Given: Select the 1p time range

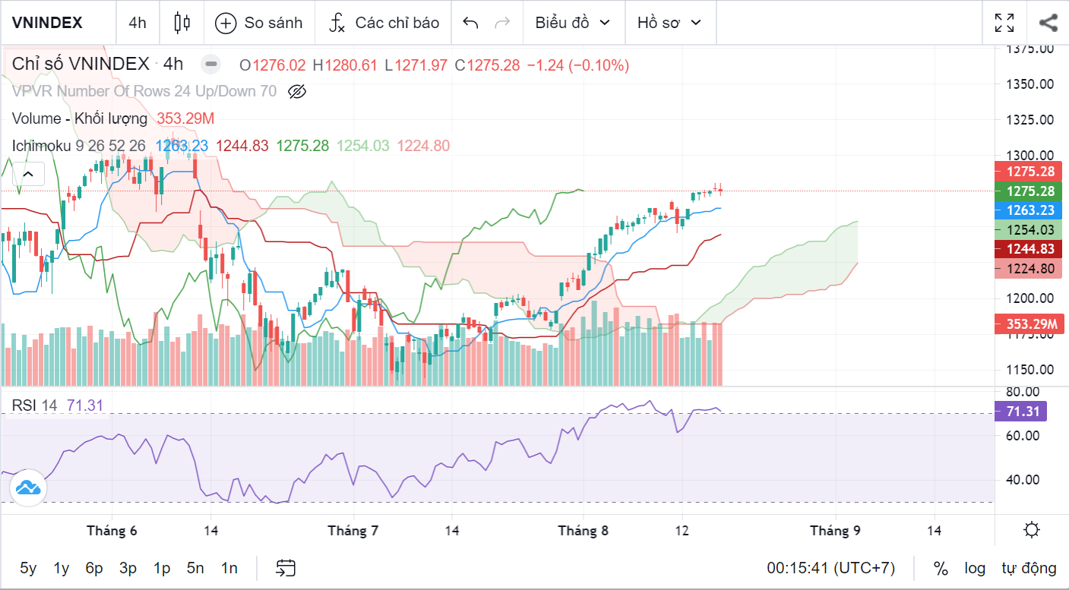Looking at the screenshot, I should pos(161,568).
